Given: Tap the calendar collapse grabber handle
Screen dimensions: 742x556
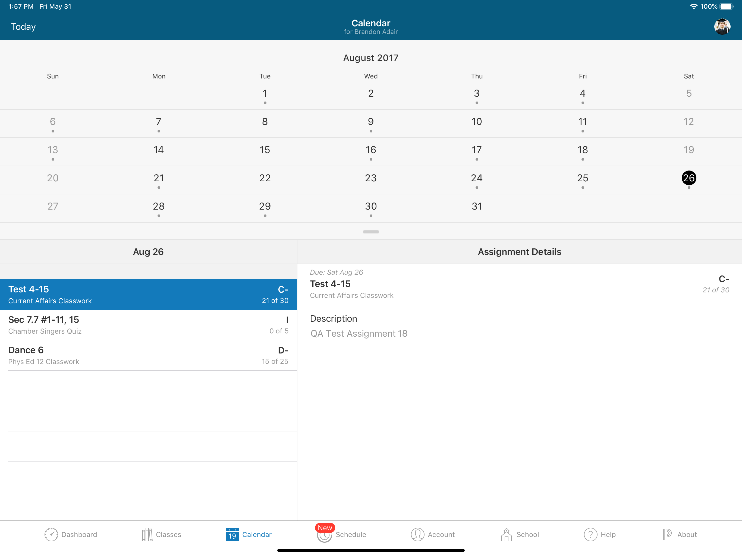Looking at the screenshot, I should coord(371,232).
